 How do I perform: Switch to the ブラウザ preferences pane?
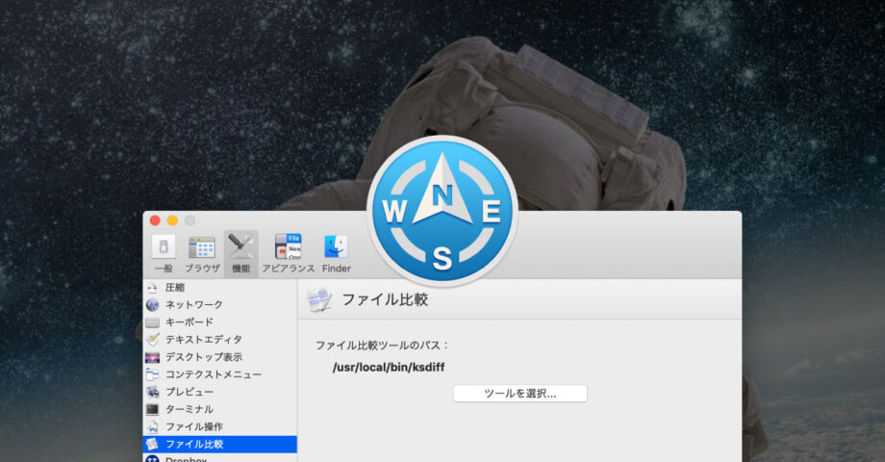[x=202, y=253]
